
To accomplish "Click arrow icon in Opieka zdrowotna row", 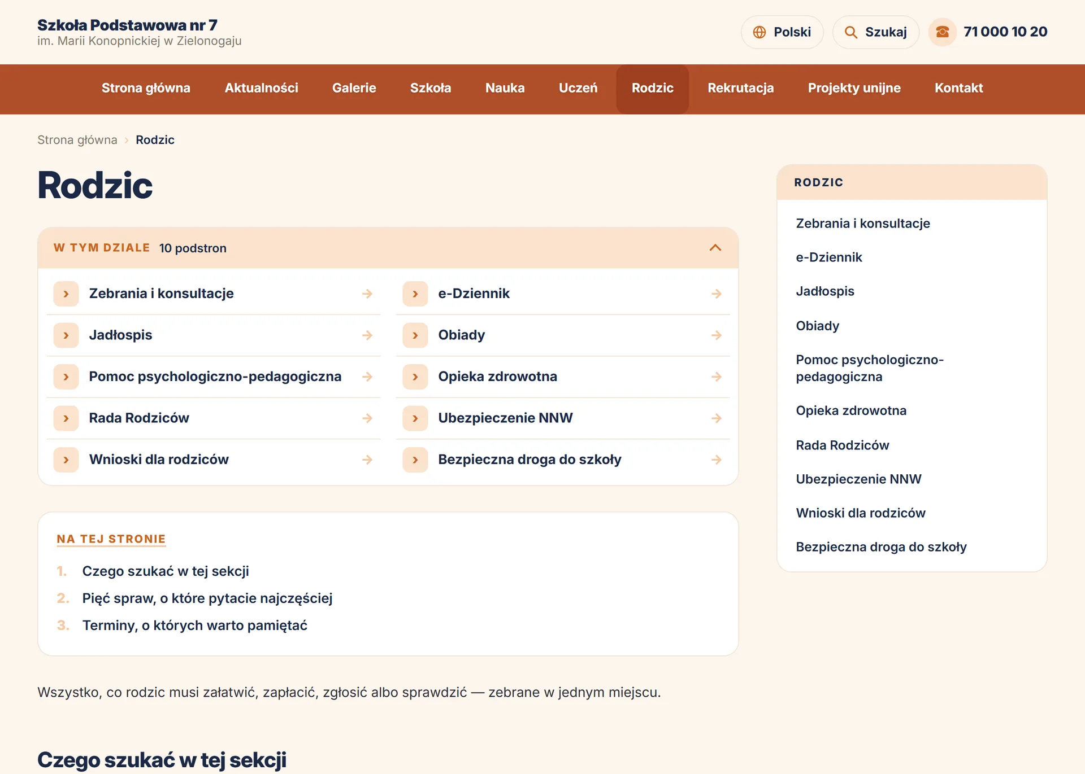I will click(717, 377).
